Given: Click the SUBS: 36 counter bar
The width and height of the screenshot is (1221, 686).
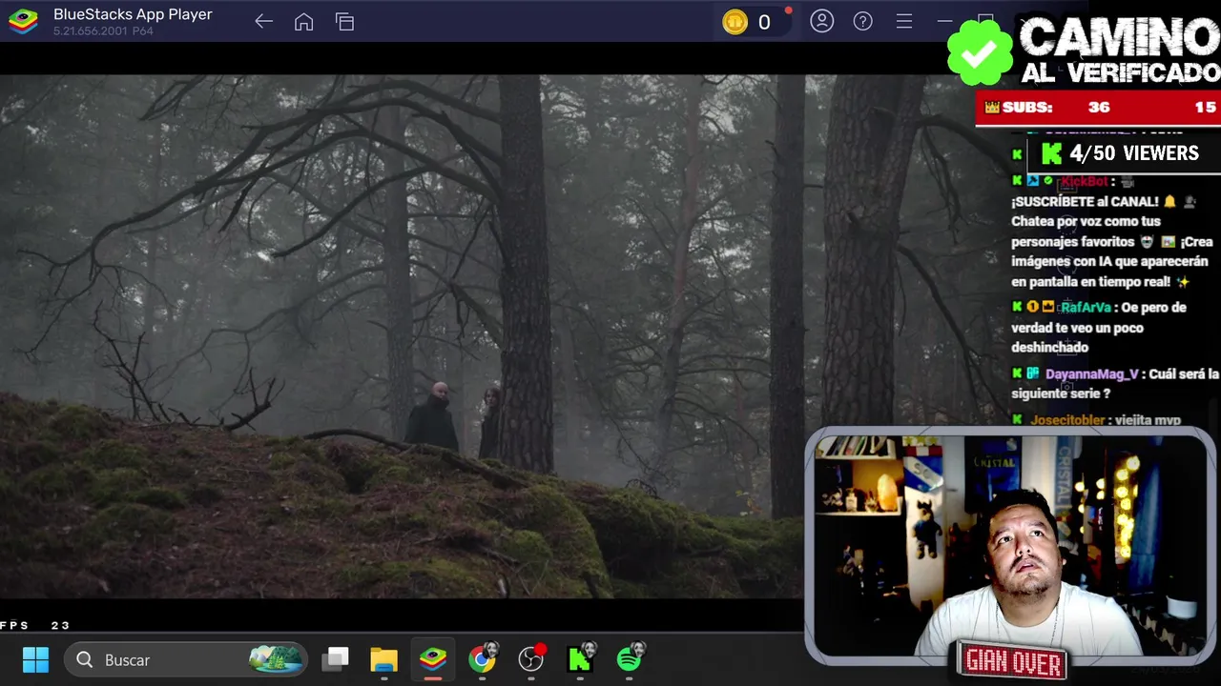Looking at the screenshot, I should pyautogui.click(x=1098, y=108).
